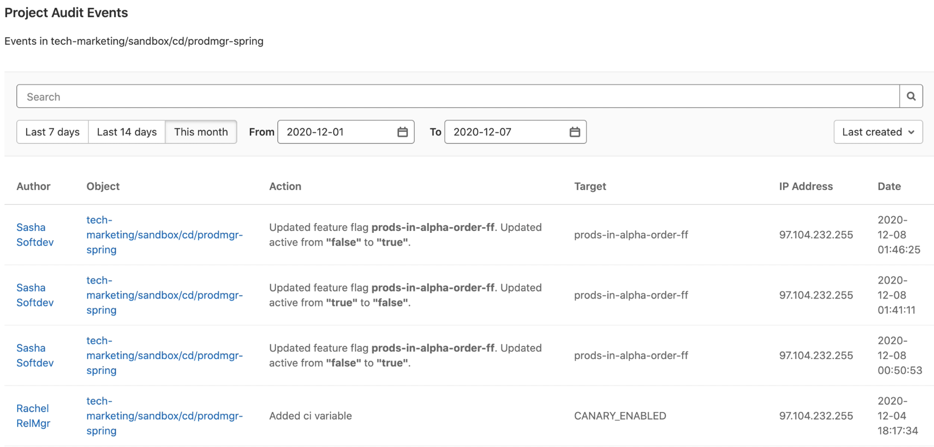
Task: Open Sasha Softdev's profile link
Action: tap(35, 235)
